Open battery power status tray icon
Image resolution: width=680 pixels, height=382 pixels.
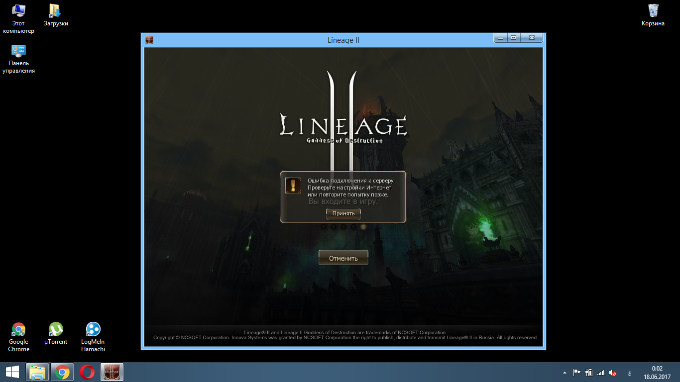(589, 372)
